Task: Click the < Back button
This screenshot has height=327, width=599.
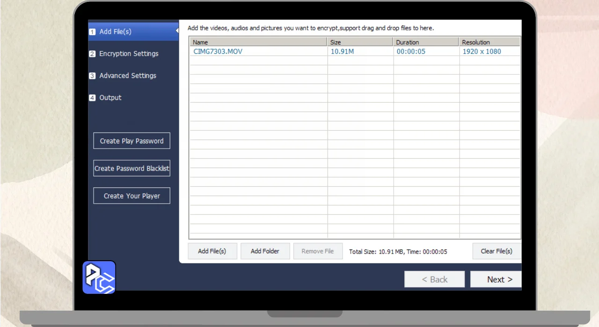Action: 435,279
